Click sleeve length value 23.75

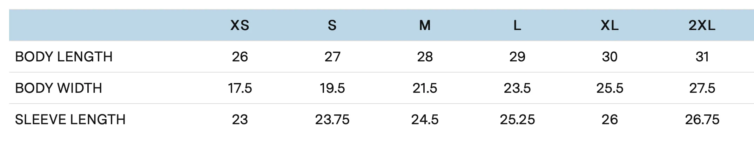point(332,120)
